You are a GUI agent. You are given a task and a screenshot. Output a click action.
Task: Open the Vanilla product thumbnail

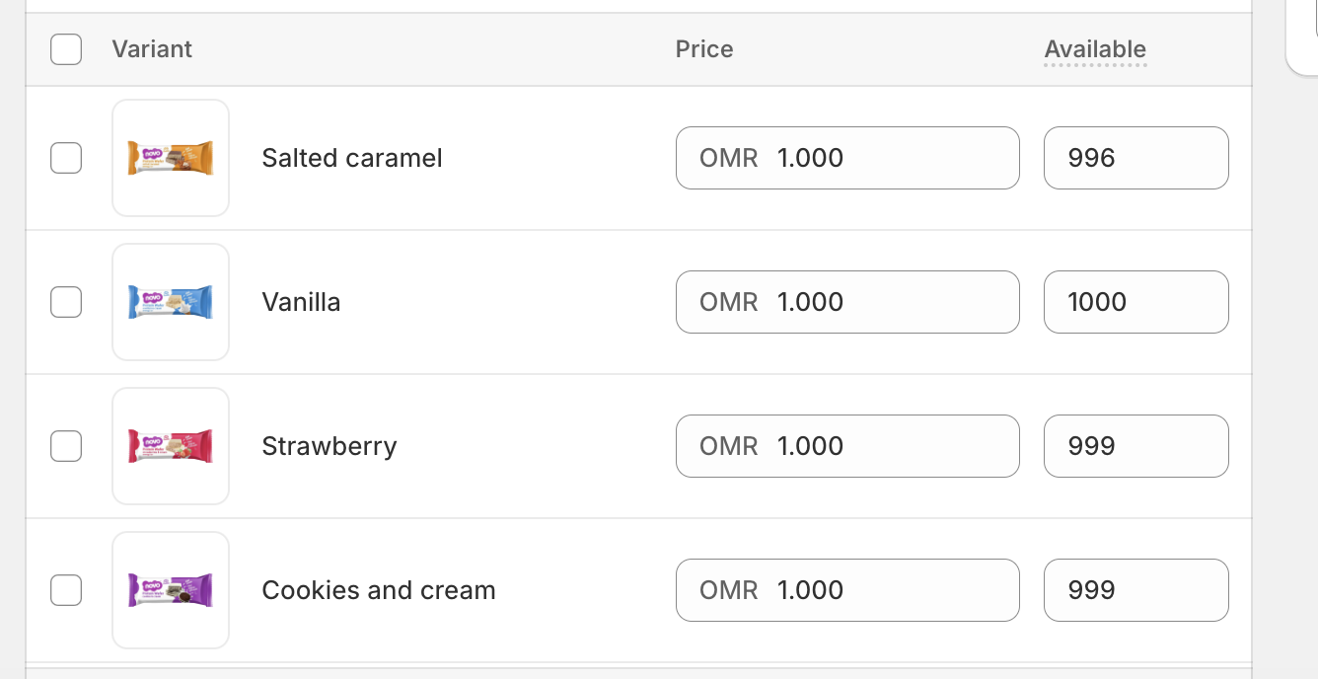[x=171, y=302]
